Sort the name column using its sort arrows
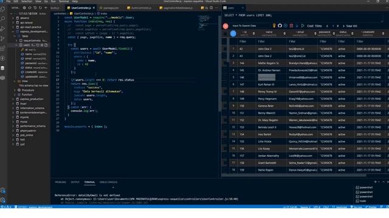 point(284,34)
